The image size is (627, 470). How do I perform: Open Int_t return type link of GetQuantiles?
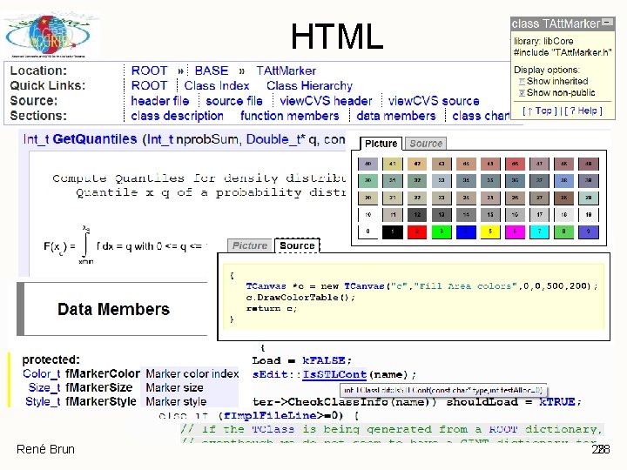tap(36, 139)
